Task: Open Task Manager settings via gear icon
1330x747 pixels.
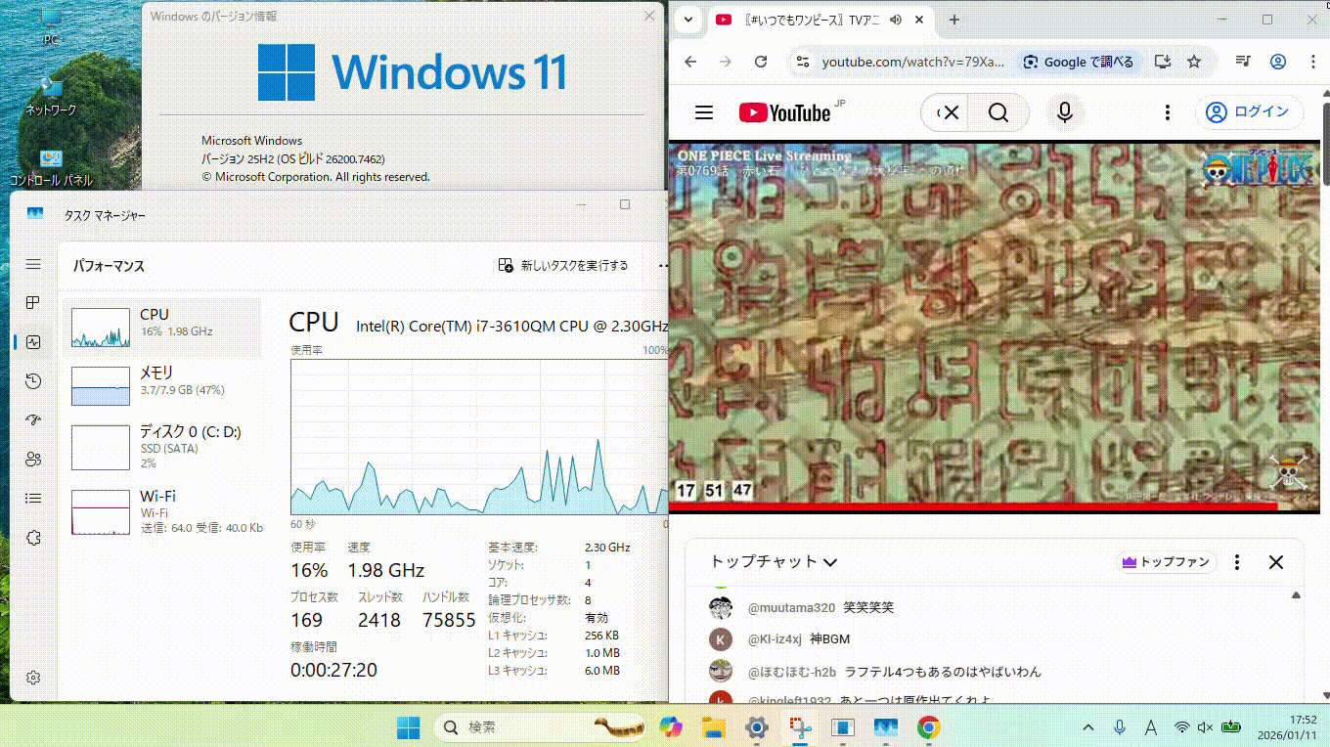Action: click(x=32, y=677)
